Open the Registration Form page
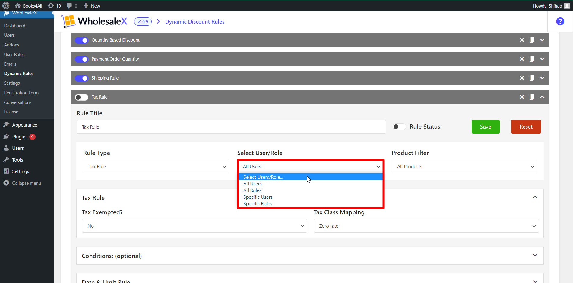573x283 pixels. pos(21,93)
